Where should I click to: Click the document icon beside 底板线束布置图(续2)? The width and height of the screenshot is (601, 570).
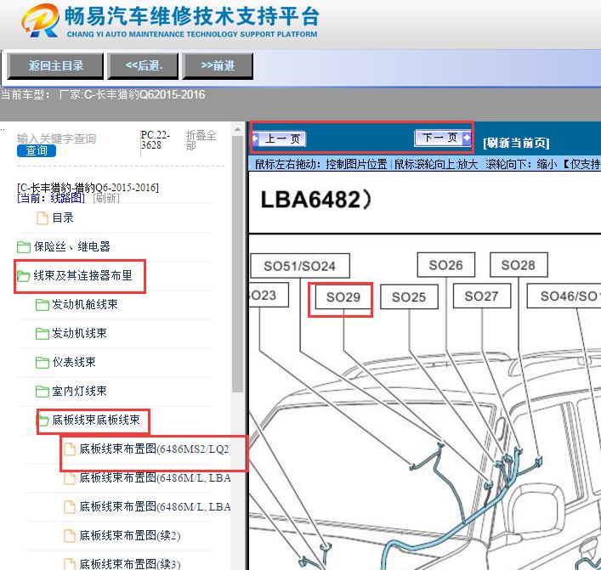[70, 536]
